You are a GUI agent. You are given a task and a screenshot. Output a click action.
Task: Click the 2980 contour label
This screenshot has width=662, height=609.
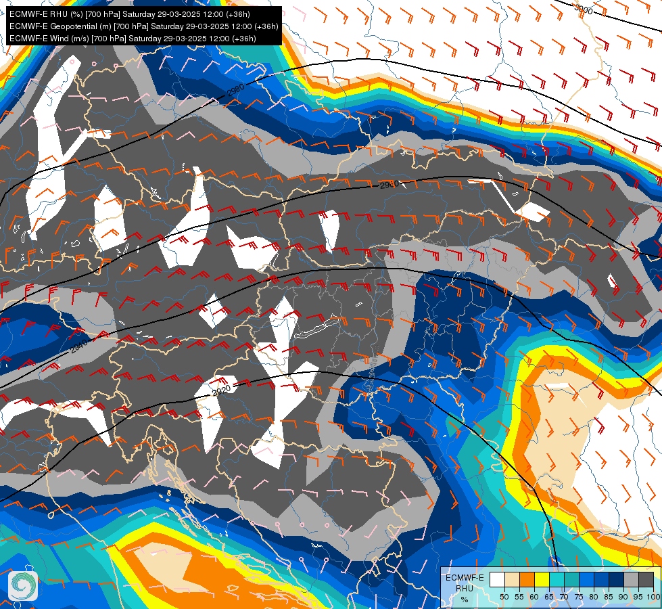pos(235,90)
